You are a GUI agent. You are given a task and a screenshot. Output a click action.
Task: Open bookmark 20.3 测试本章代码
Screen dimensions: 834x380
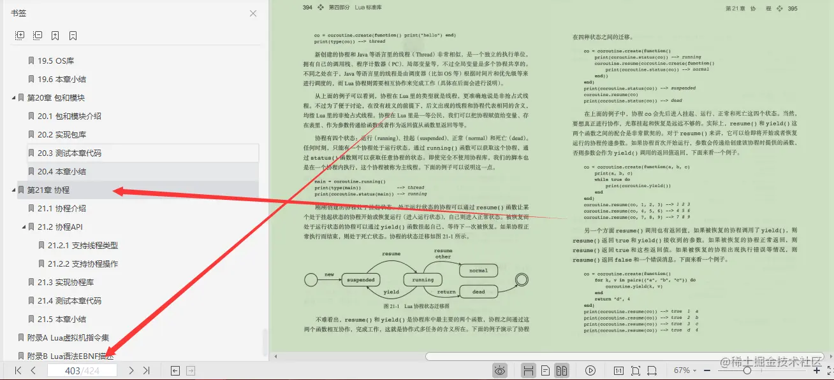(70, 153)
